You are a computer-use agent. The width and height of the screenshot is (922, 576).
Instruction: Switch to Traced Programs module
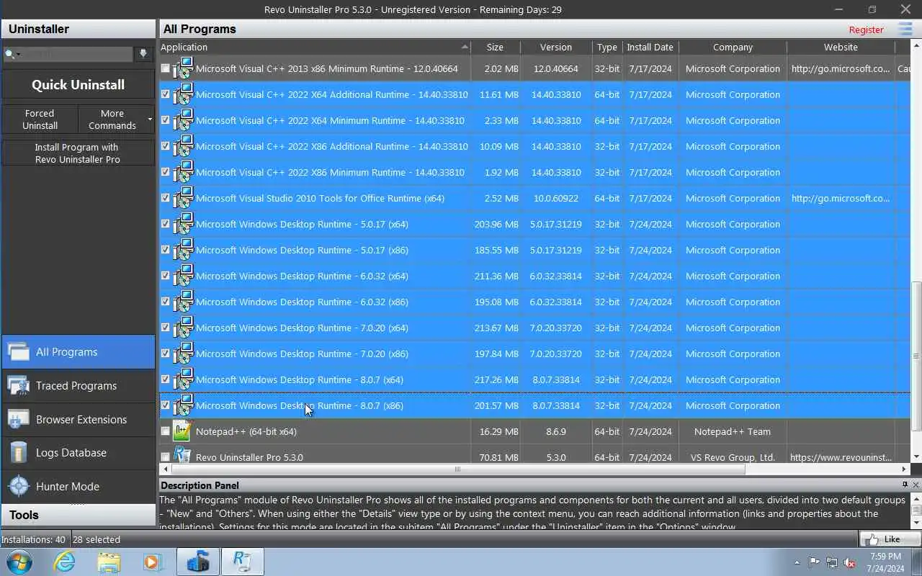point(78,386)
